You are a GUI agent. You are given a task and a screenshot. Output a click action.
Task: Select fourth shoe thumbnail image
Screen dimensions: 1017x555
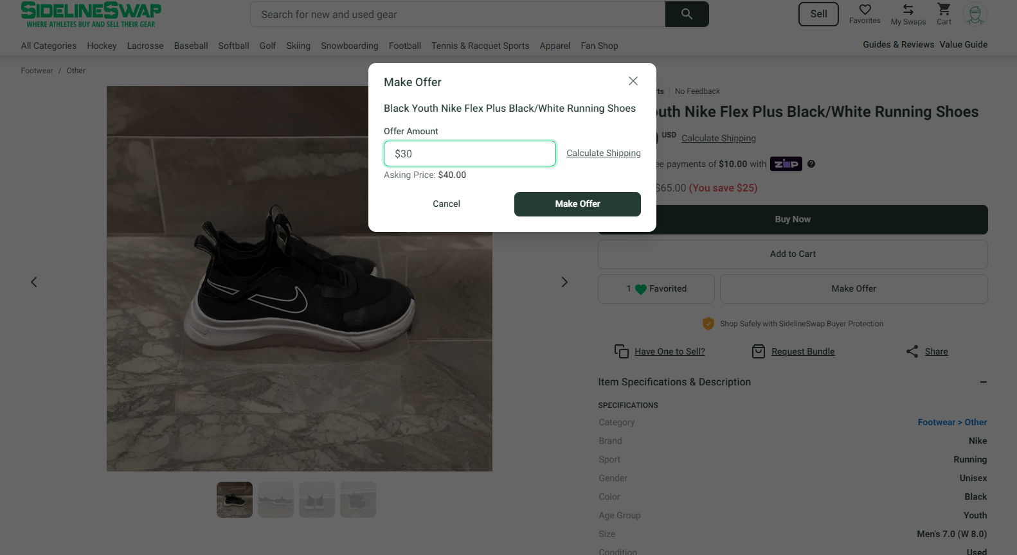coord(358,500)
